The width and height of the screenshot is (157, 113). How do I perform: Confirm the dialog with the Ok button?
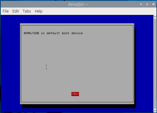pyautogui.click(x=75, y=94)
